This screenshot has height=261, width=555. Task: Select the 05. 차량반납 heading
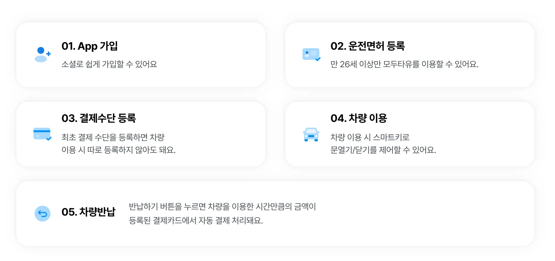88,212
